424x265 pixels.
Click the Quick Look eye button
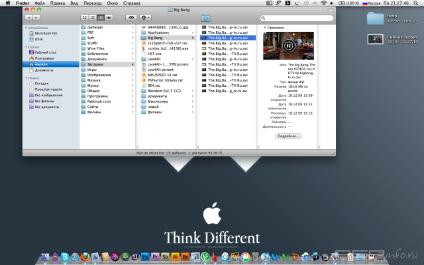[132, 17]
